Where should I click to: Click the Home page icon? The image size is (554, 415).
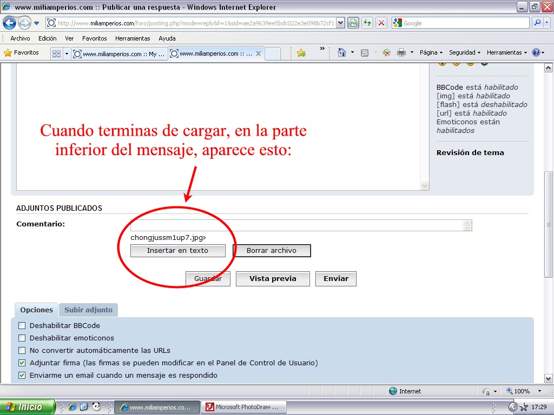point(341,52)
